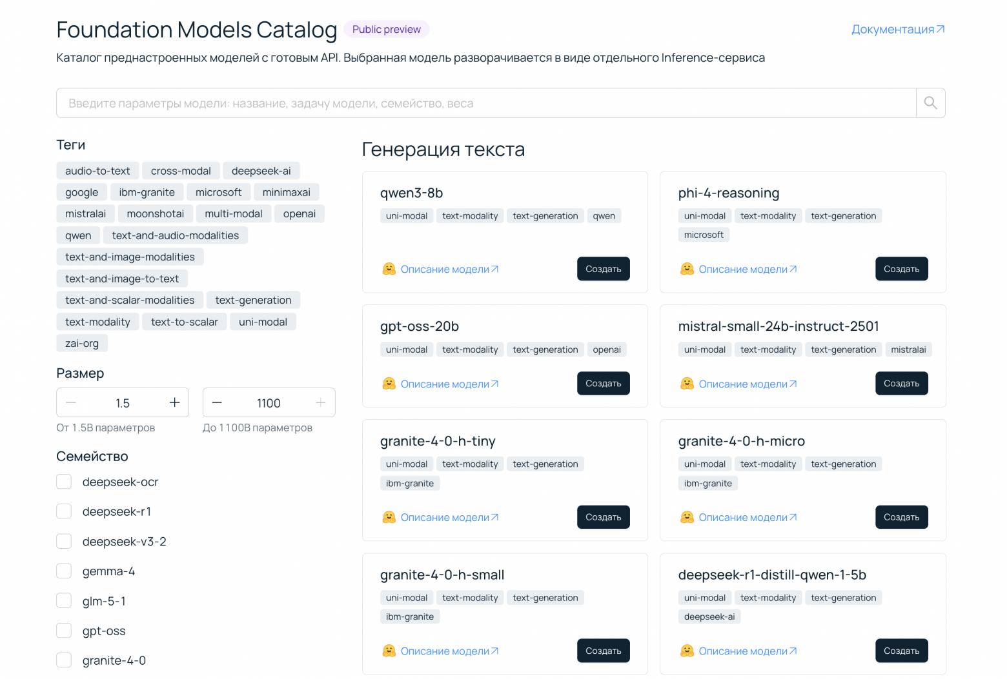Open the Документация link
This screenshot has height=679, width=1007.
(x=893, y=28)
